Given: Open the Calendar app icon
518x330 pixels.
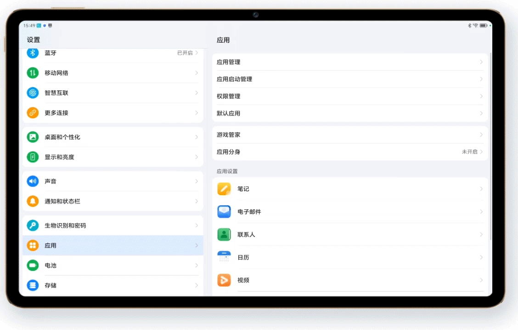Looking at the screenshot, I should pos(224,258).
